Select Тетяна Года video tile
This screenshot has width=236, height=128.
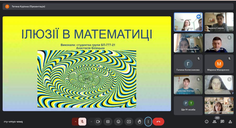pyautogui.click(x=219, y=85)
